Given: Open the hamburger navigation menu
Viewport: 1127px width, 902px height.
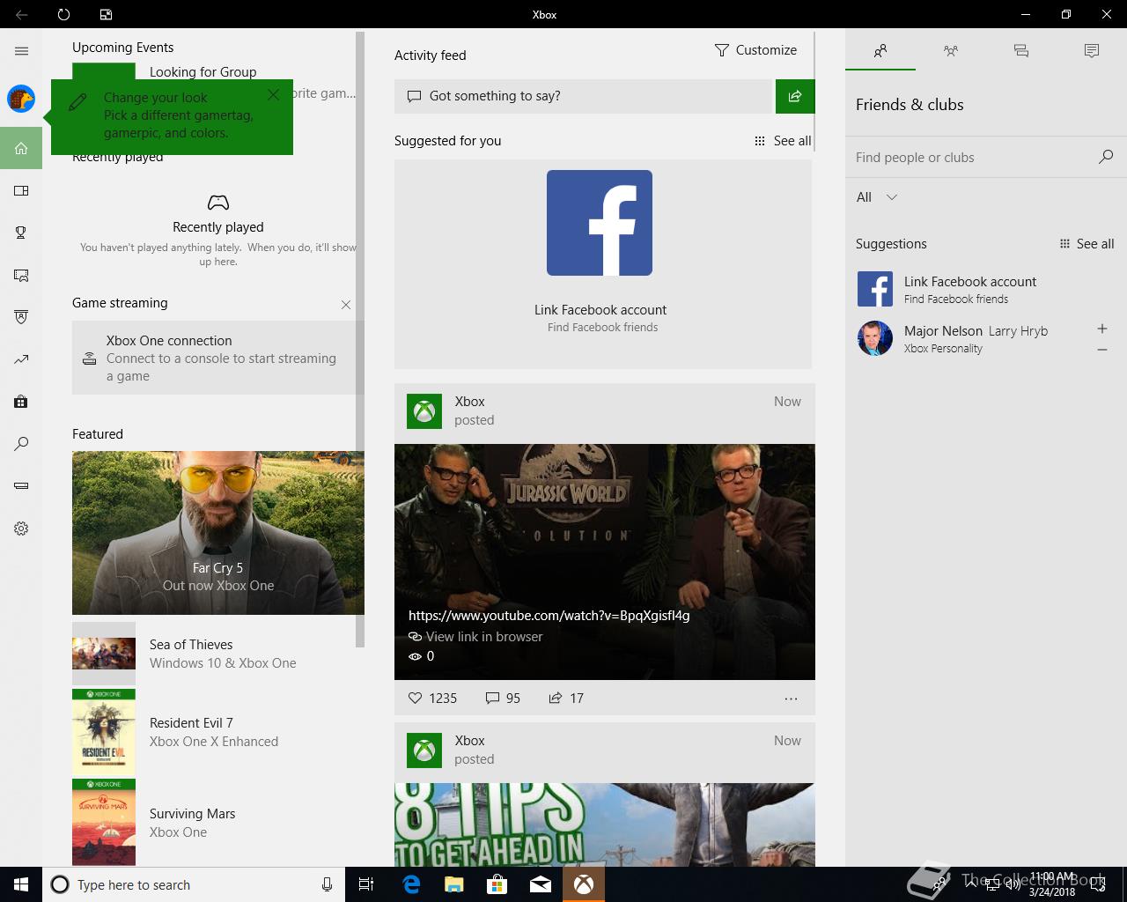Looking at the screenshot, I should pyautogui.click(x=21, y=51).
